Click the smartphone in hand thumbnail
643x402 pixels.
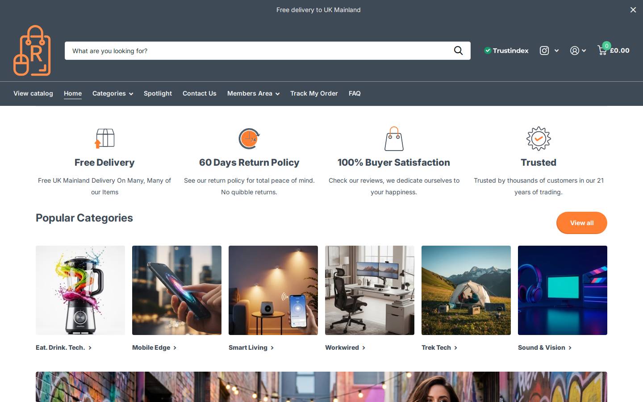[177, 290]
